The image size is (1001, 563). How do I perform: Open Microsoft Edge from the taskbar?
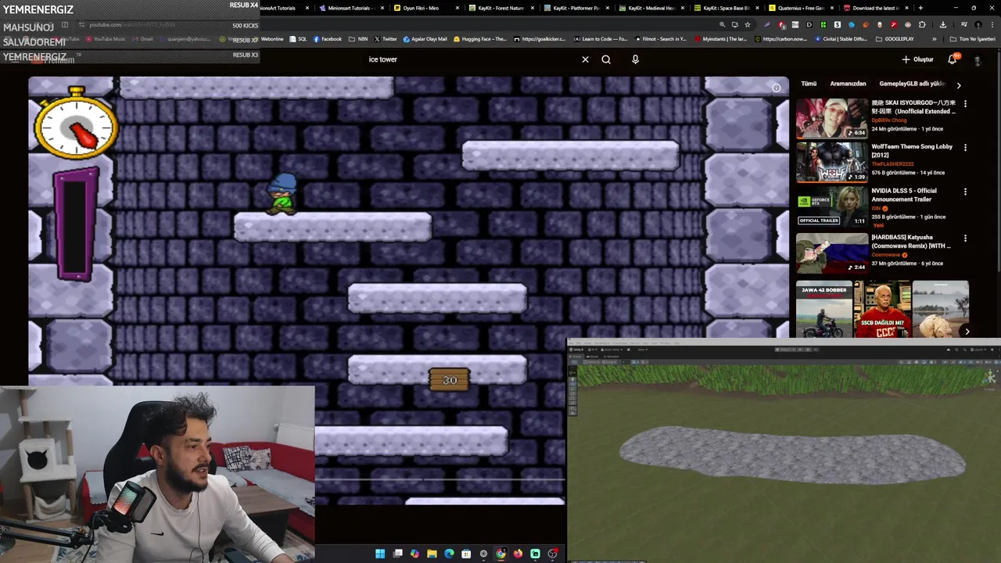(449, 554)
